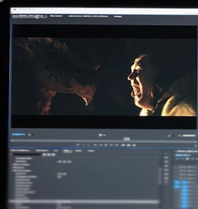Click first filter icon beside Effects search
Viewport: 198px width, 209px height.
point(44,155)
